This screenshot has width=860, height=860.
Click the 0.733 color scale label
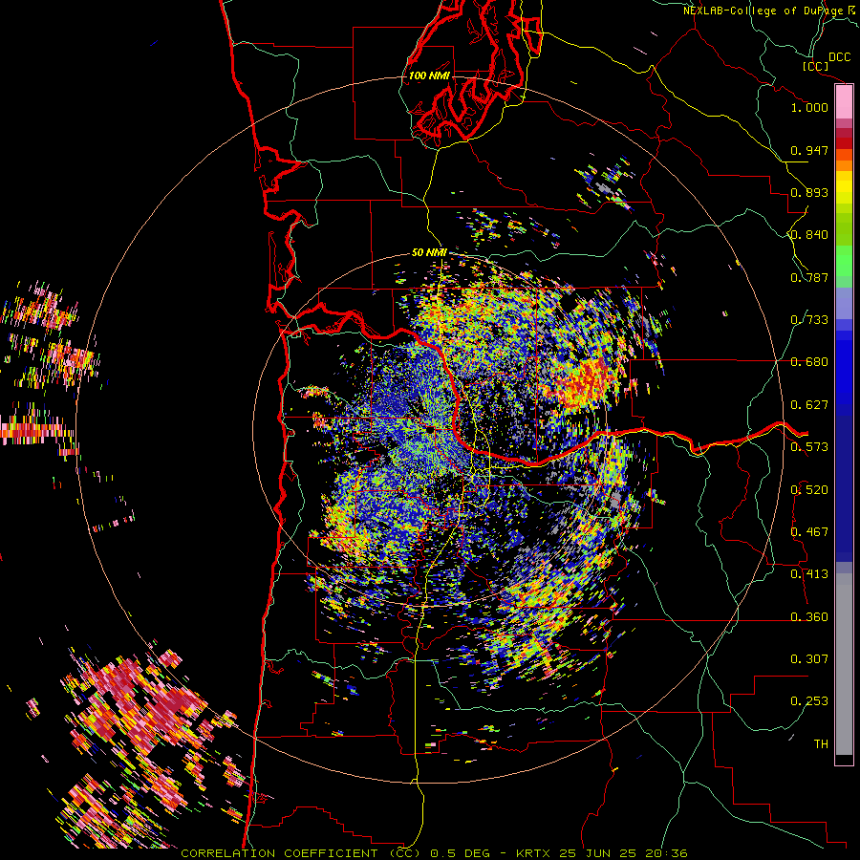click(x=809, y=320)
